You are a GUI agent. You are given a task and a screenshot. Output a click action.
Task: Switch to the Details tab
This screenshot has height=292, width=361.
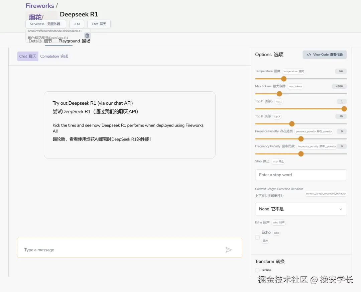[x=40, y=41]
